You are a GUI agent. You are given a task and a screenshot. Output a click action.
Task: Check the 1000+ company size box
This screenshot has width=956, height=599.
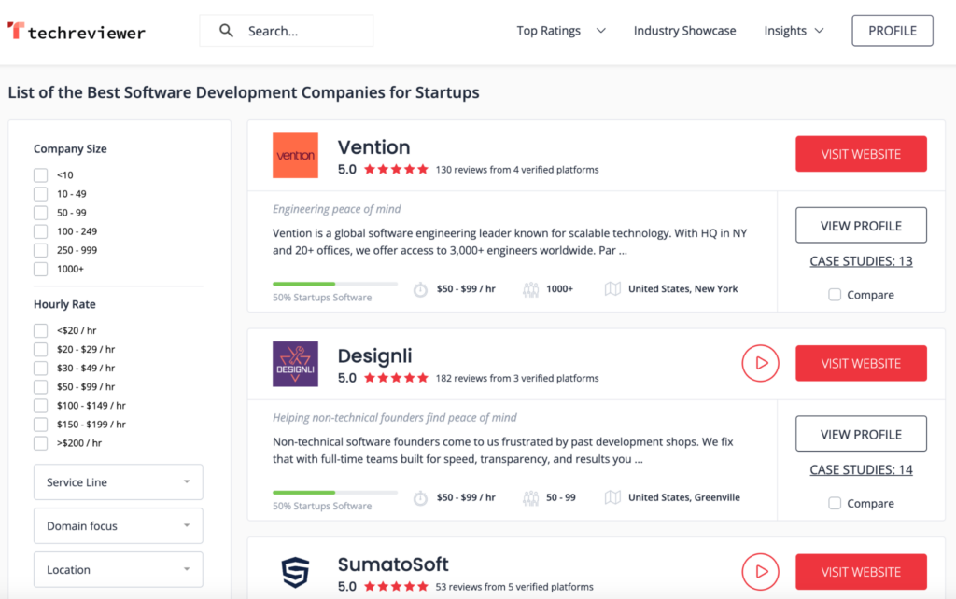point(41,269)
